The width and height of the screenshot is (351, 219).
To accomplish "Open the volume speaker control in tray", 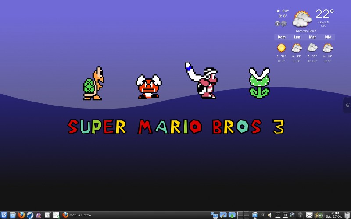I will [270, 215].
